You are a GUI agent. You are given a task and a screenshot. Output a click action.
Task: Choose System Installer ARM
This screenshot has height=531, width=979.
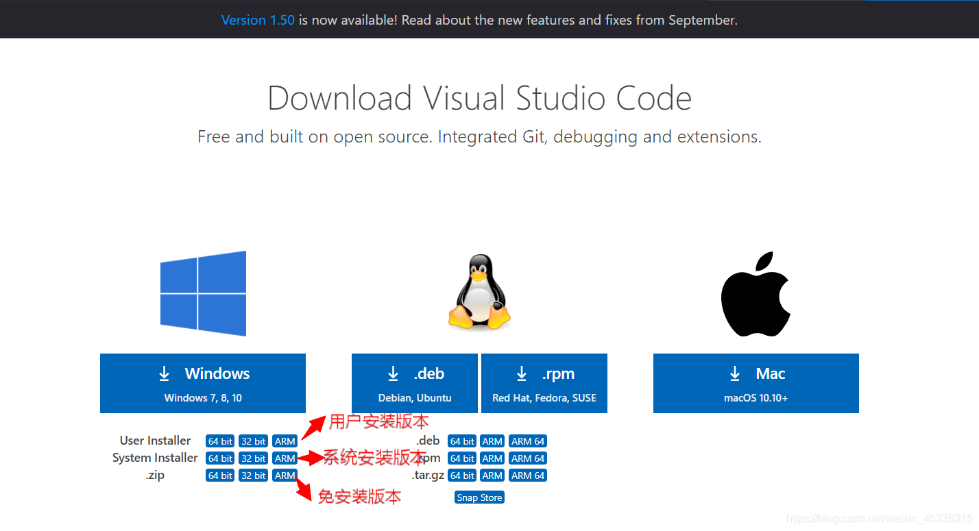click(285, 458)
